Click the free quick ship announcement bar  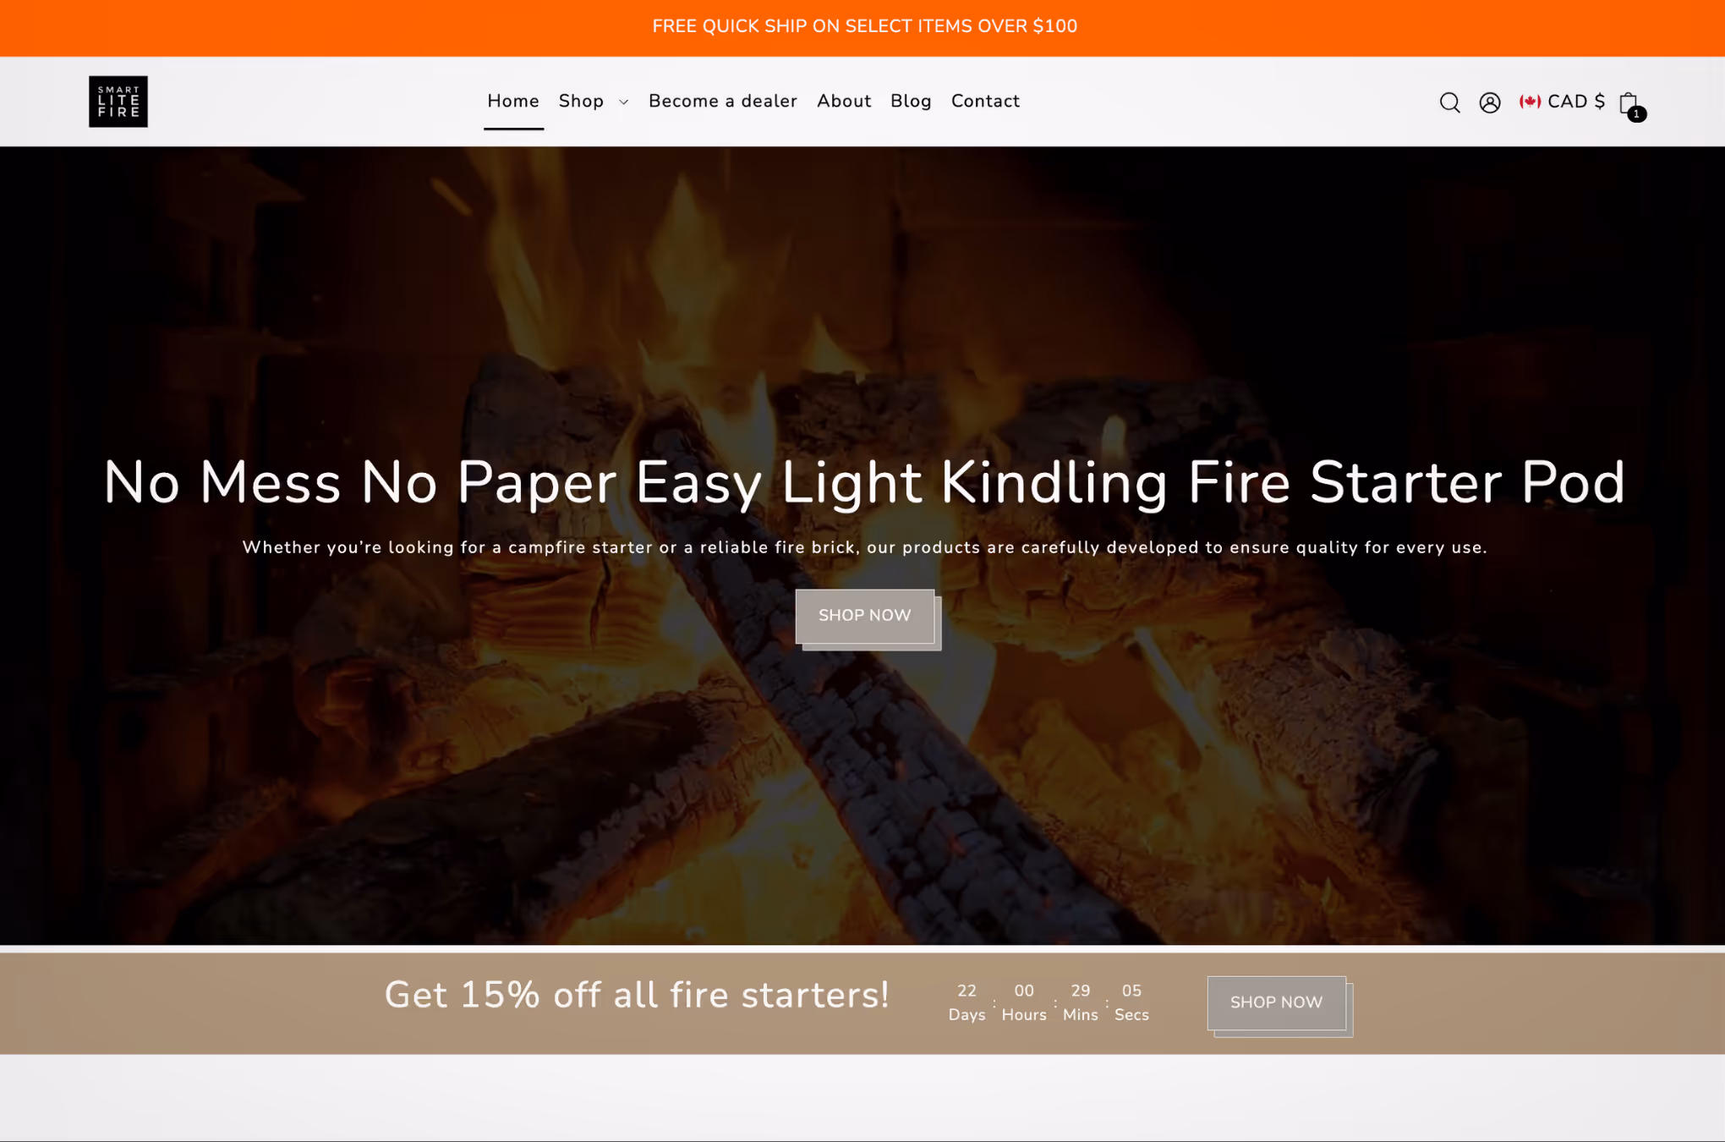click(862, 27)
